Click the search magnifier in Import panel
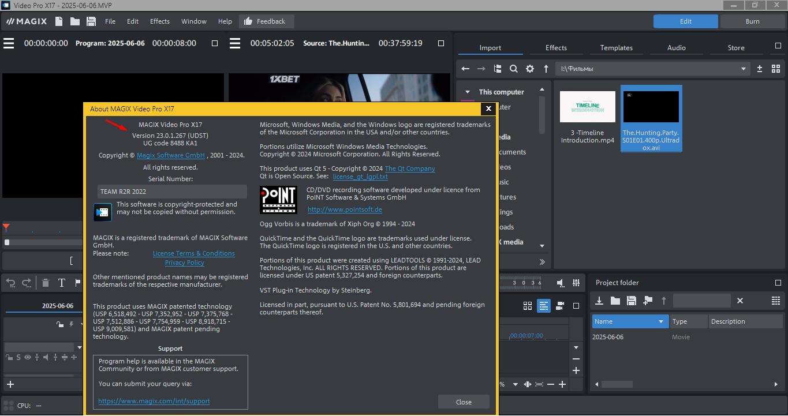Screen dimensions: 788x416 point(513,69)
